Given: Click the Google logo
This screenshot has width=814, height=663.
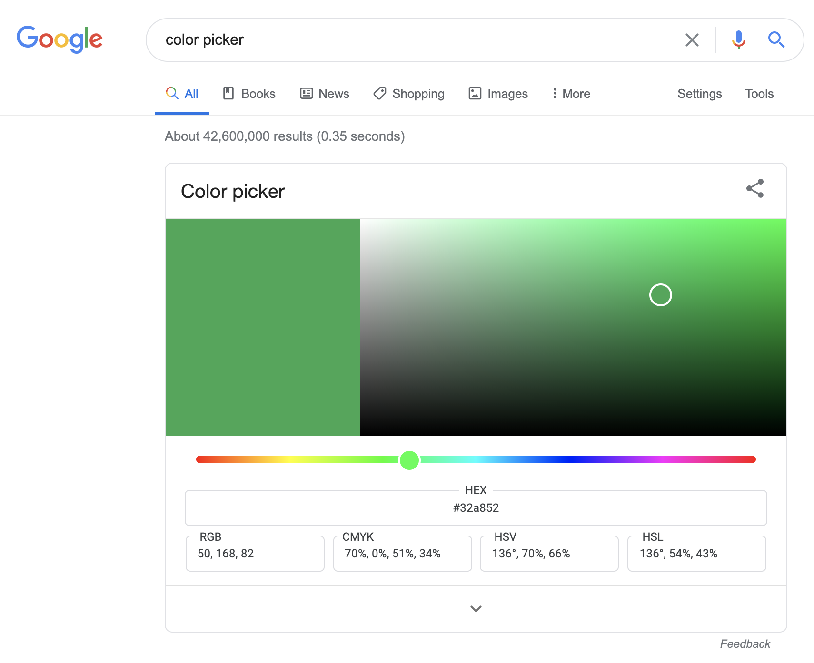Looking at the screenshot, I should pos(60,39).
